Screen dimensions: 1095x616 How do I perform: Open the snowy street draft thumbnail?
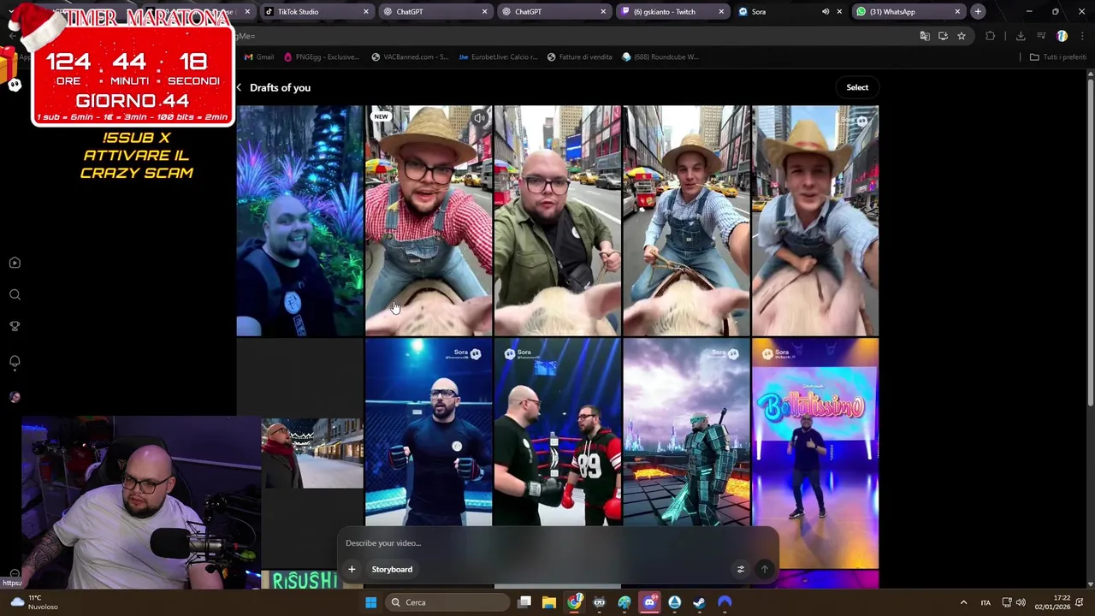[x=312, y=453]
